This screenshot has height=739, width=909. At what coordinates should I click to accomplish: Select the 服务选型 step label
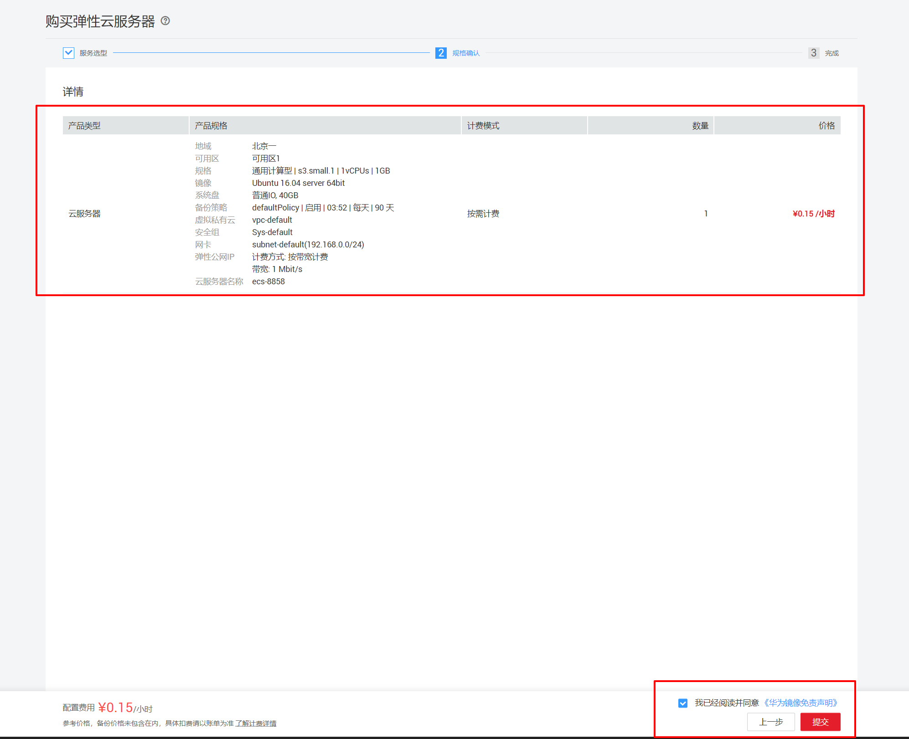(93, 53)
